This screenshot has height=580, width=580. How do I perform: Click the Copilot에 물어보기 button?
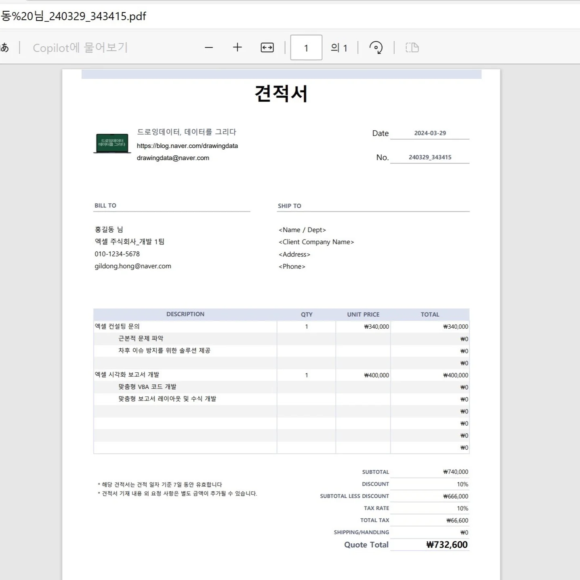point(80,48)
